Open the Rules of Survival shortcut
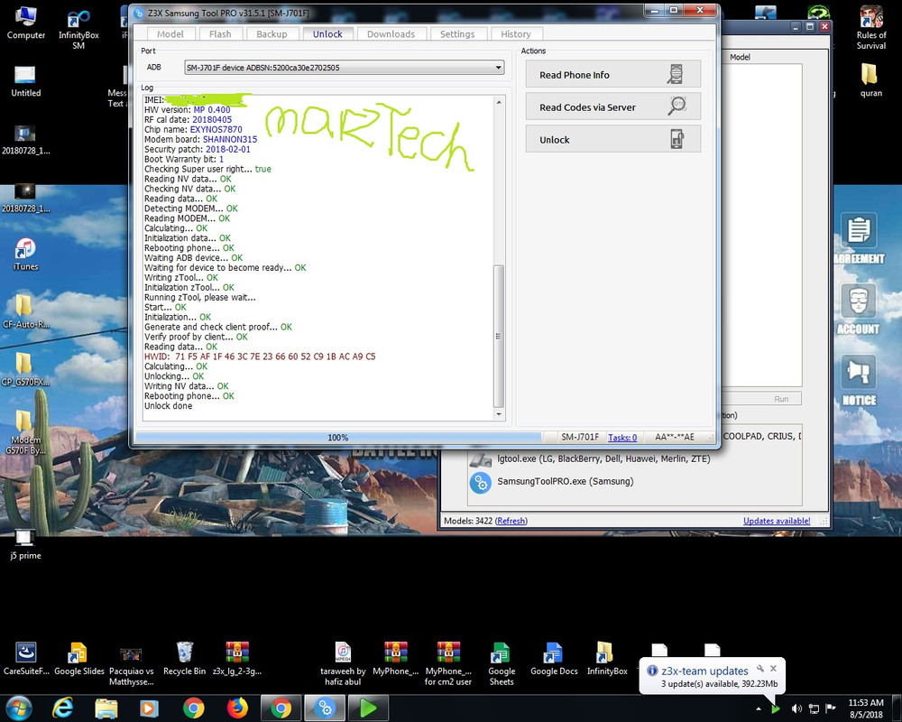The image size is (902, 722). (x=871, y=28)
